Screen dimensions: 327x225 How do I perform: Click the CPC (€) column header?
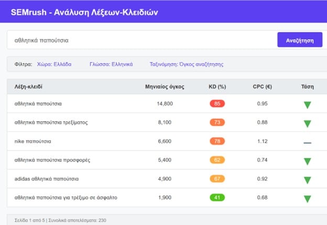262,87
